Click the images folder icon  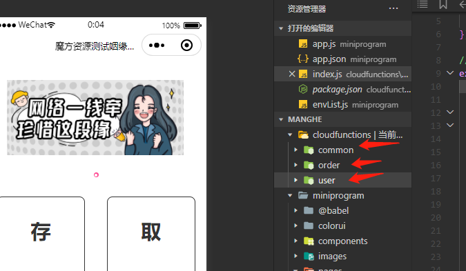click(x=309, y=256)
